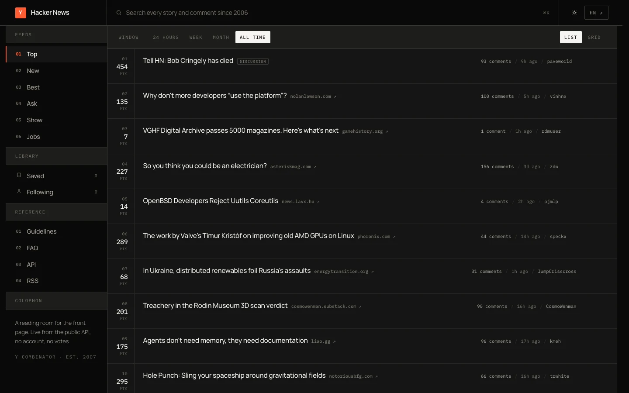Open the RSS reference link
This screenshot has height=393, width=629.
(x=56, y=281)
